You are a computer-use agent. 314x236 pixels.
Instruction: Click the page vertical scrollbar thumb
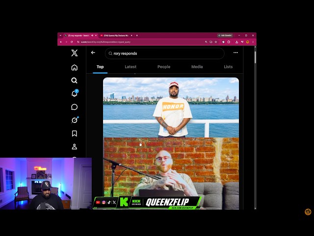point(255,58)
